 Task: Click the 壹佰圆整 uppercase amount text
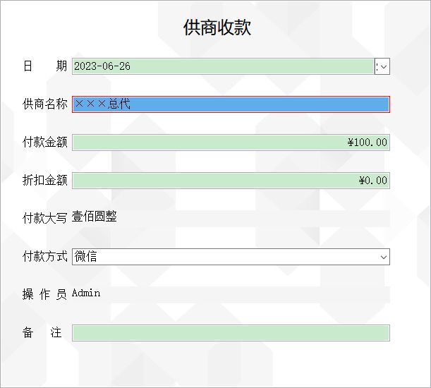coord(95,217)
